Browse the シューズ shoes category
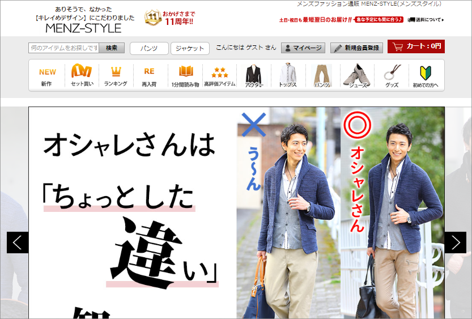Viewport: 472px width, 319px height. [358, 76]
